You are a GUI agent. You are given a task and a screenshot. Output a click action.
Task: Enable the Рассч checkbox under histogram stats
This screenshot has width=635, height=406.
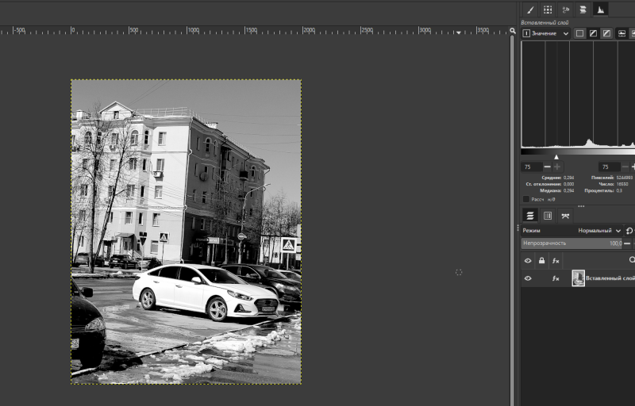pos(526,199)
